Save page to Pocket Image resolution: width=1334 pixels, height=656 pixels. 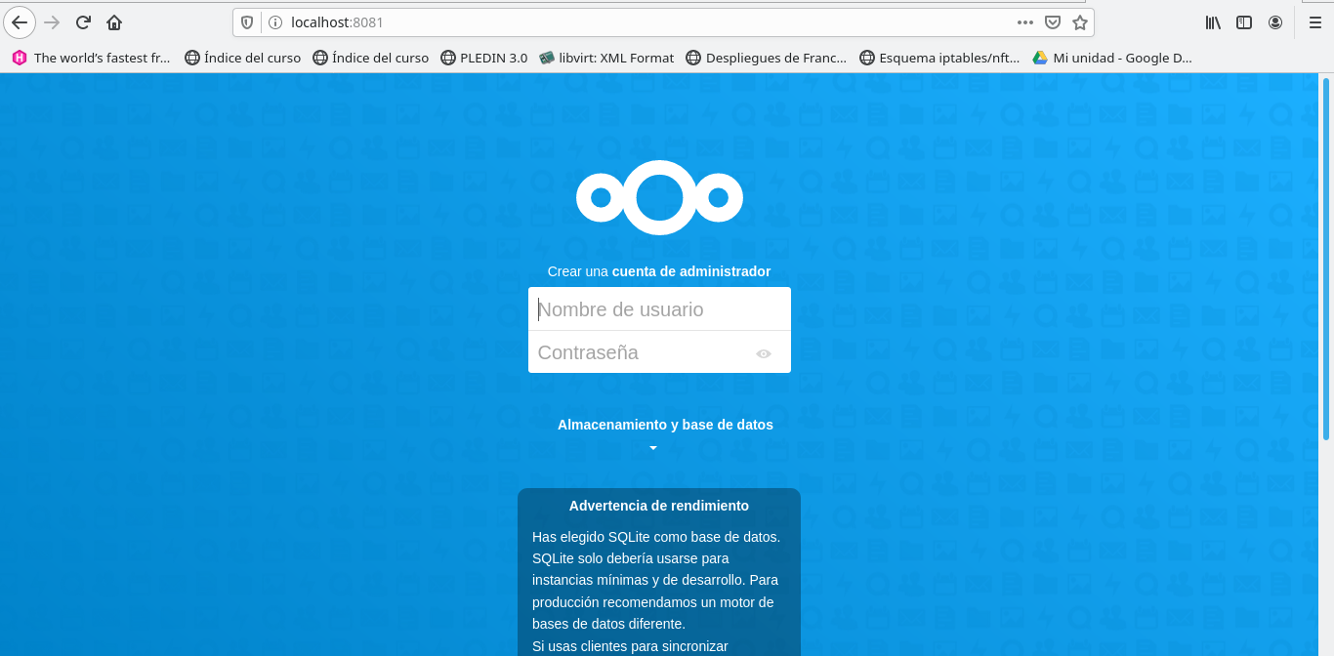point(1053,21)
